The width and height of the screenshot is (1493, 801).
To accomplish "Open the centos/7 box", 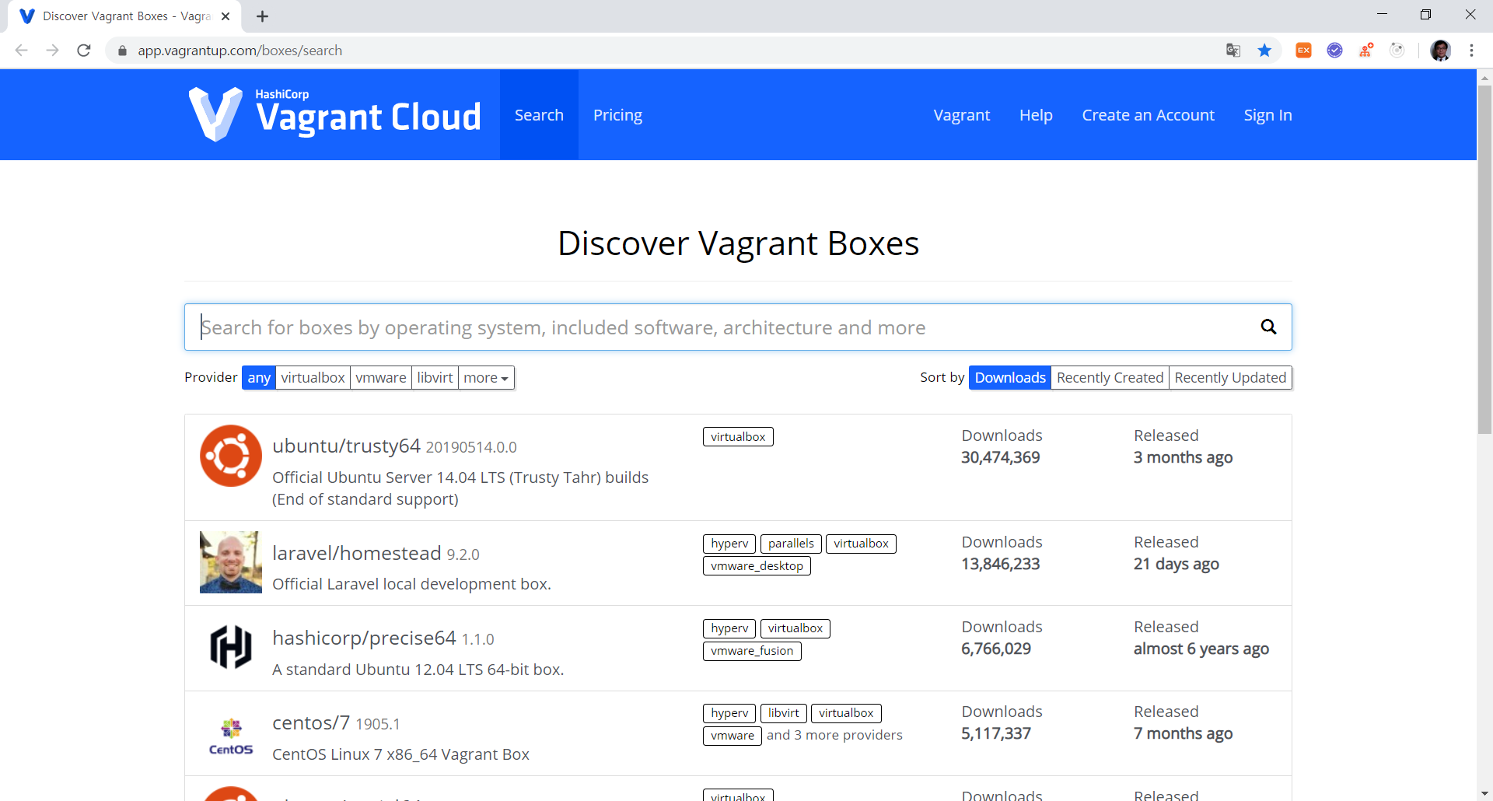I will coord(311,722).
